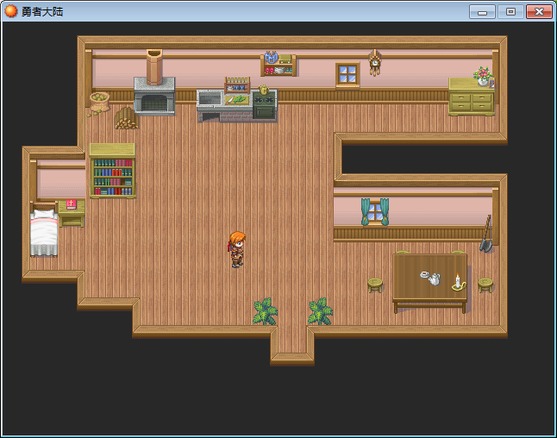This screenshot has height=438, width=557.
Task: Click the lit candle on table
Action: pyautogui.click(x=458, y=283)
